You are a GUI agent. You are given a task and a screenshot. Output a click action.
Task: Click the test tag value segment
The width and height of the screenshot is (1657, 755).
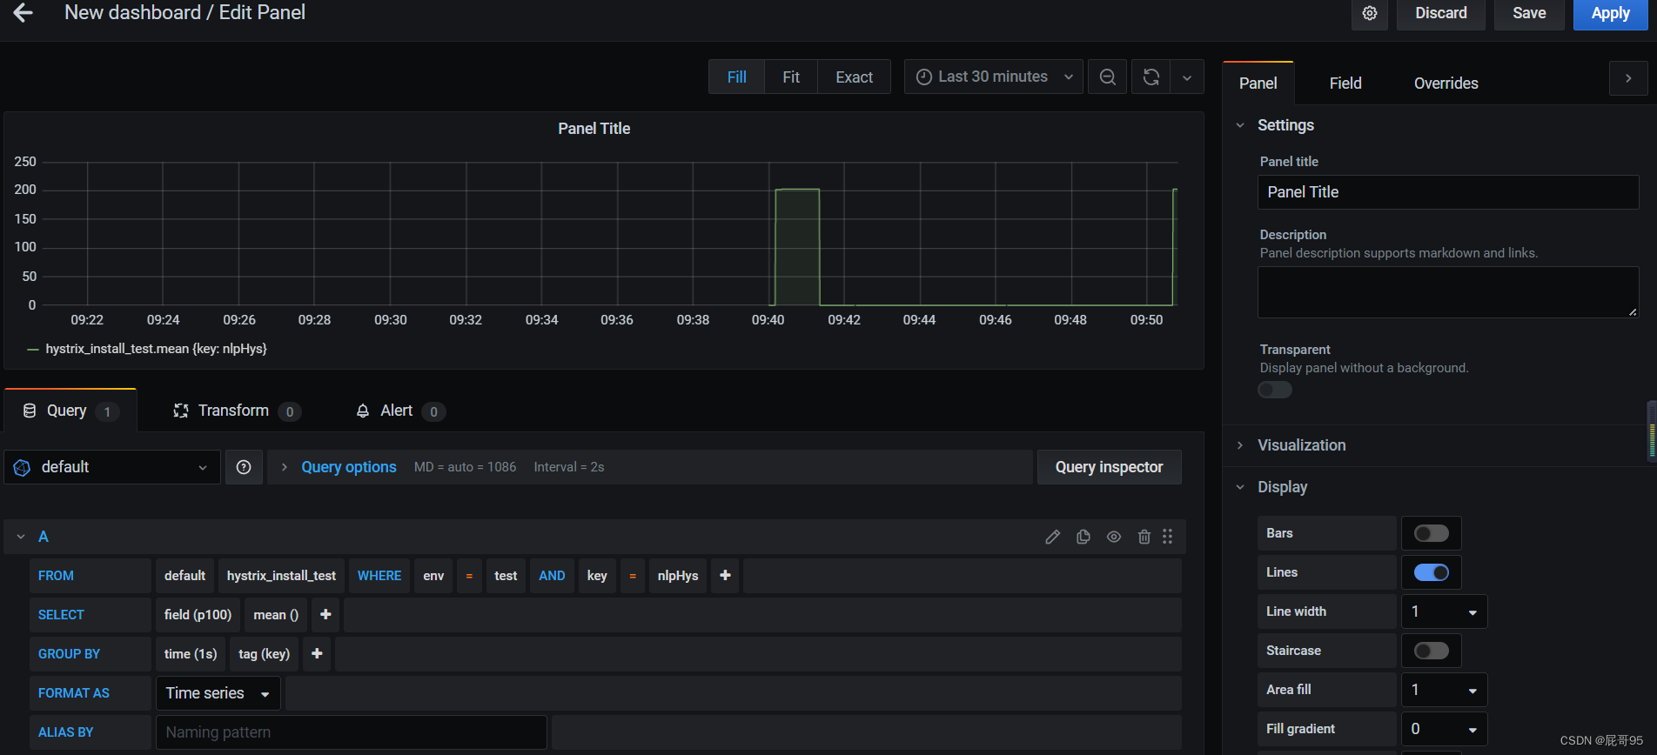click(x=506, y=576)
